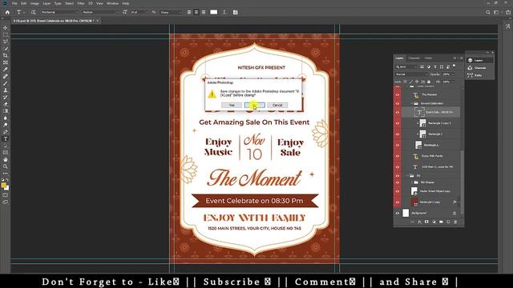The width and height of the screenshot is (513, 288).
Task: Expand the BG Shapes group
Action: pyautogui.click(x=412, y=182)
